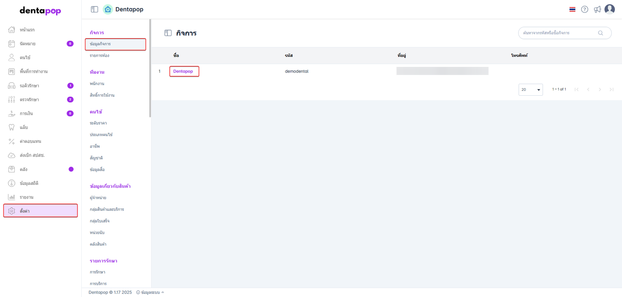Click the ข้อมูลระบบ info icon in footer
This screenshot has height=297, width=622.
tap(138, 293)
